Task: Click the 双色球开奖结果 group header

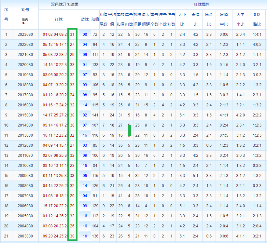Action: 64,5
